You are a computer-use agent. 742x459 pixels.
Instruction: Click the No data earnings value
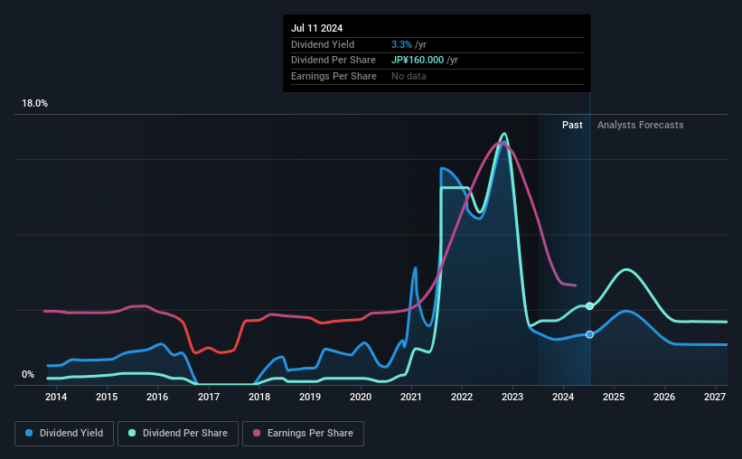[409, 76]
